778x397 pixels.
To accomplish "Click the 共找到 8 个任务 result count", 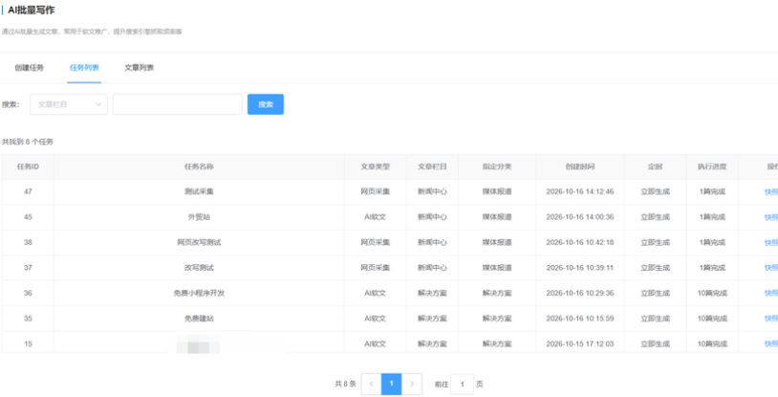I will (28, 142).
